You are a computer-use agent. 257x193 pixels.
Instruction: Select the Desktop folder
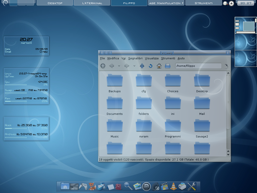coord(202,83)
